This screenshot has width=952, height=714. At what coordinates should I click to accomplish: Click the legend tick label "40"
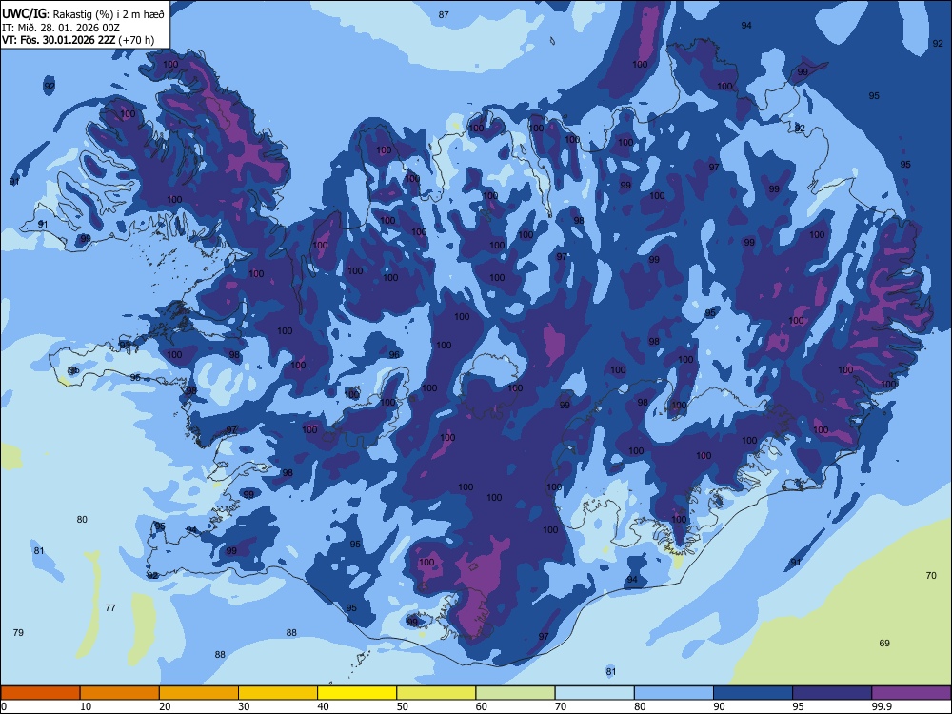[x=323, y=706]
